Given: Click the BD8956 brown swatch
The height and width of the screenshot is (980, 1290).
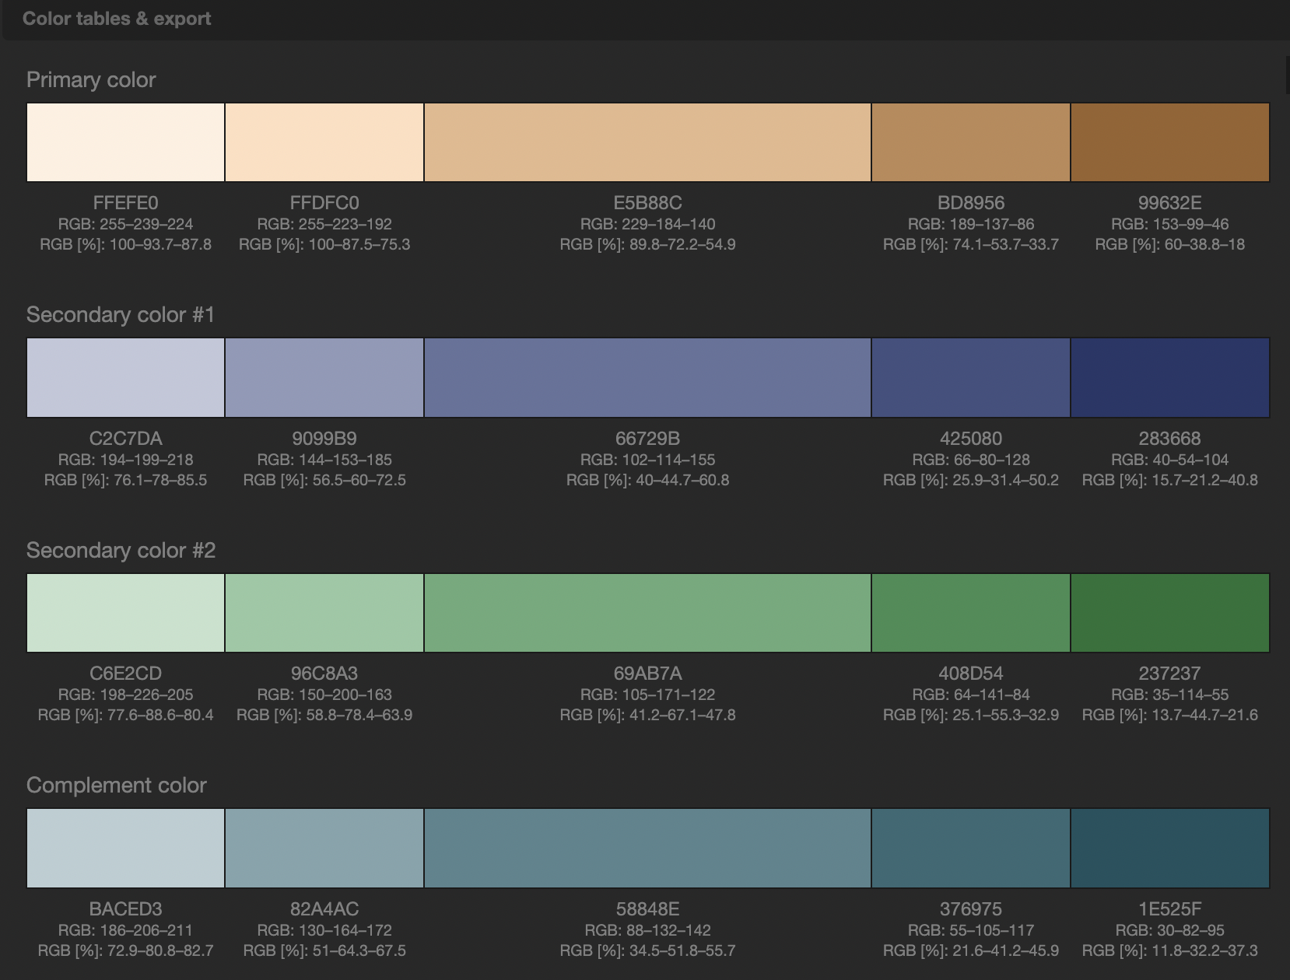Looking at the screenshot, I should [970, 142].
